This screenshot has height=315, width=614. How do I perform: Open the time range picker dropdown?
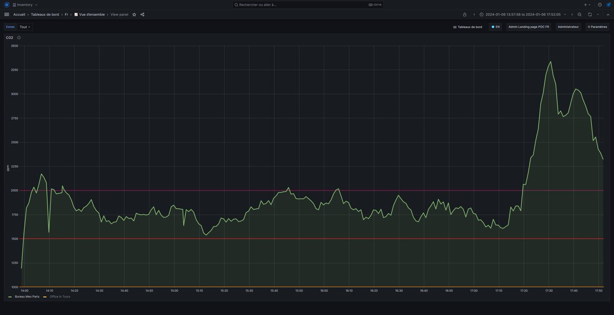tap(522, 14)
